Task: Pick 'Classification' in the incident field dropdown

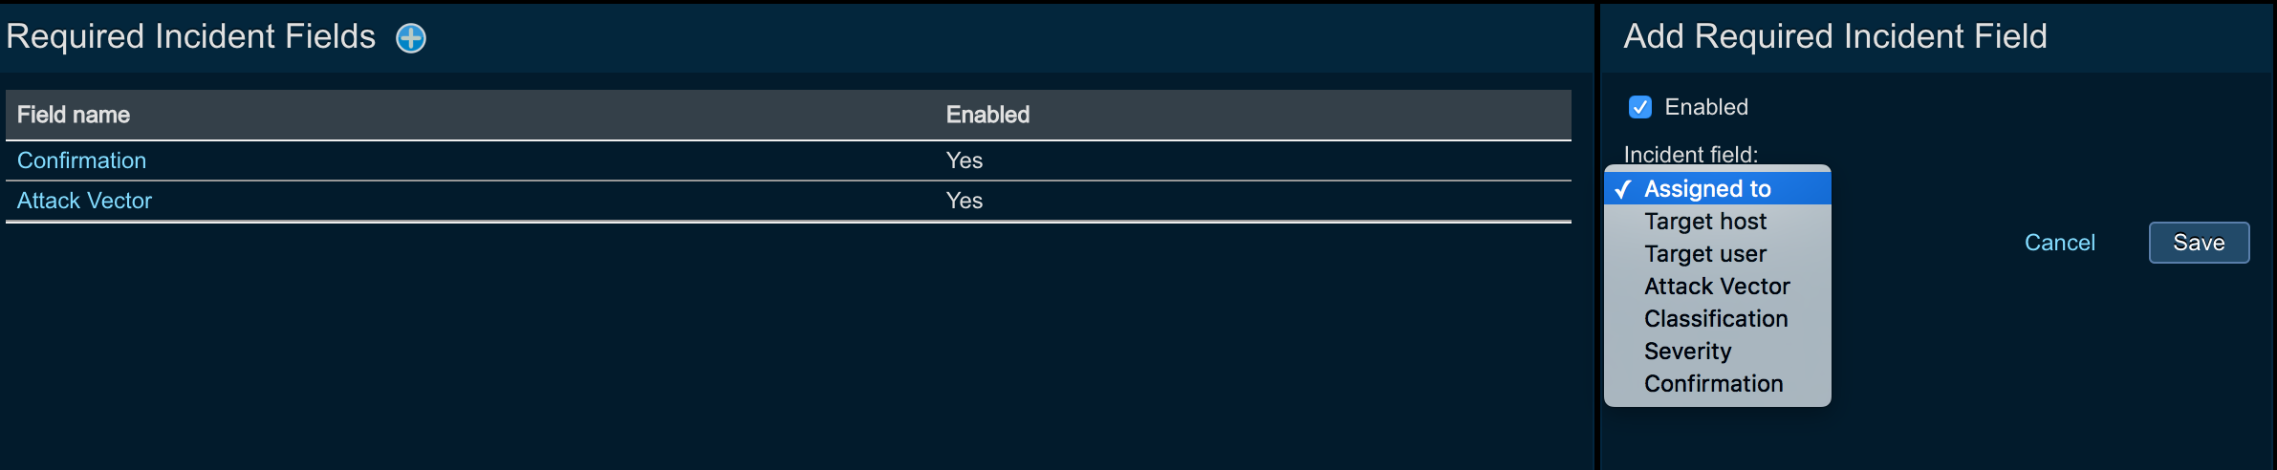Action: pos(1716,319)
